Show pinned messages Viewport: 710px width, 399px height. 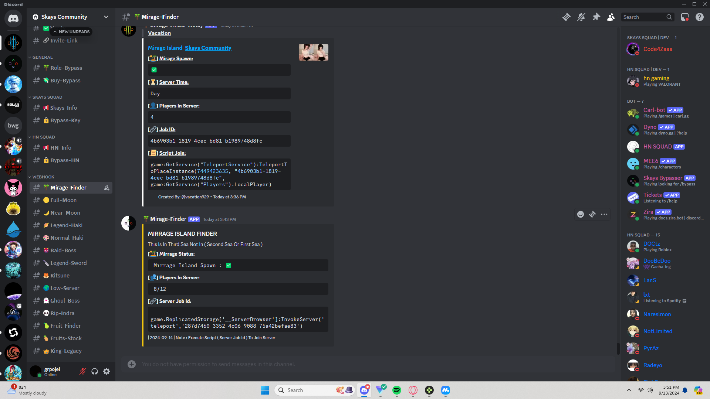596,17
